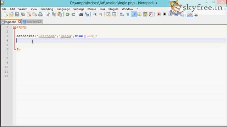Save current file with floppy disk icon
Image resolution: width=227 pixels, height=127 pixels.
pos(17,14)
